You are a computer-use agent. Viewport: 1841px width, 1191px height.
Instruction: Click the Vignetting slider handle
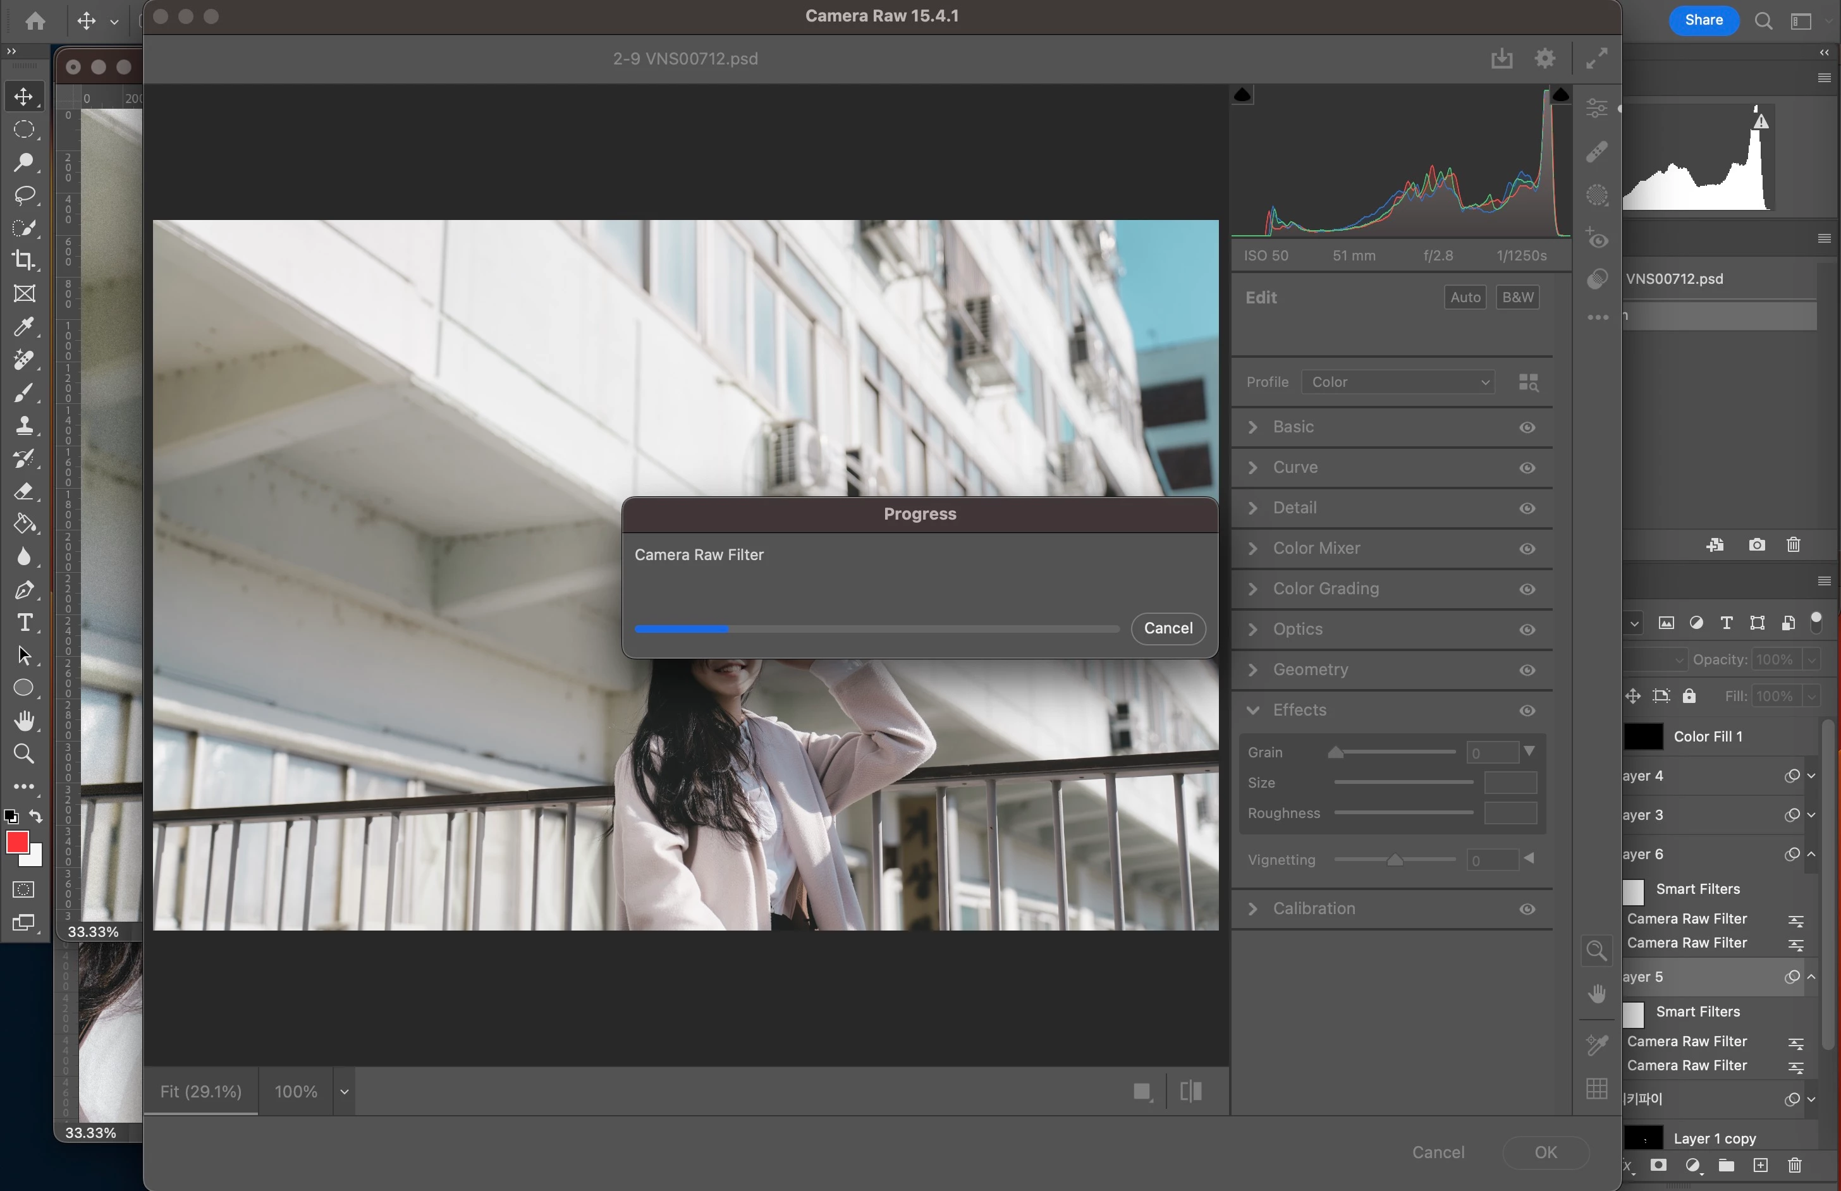pyautogui.click(x=1395, y=860)
